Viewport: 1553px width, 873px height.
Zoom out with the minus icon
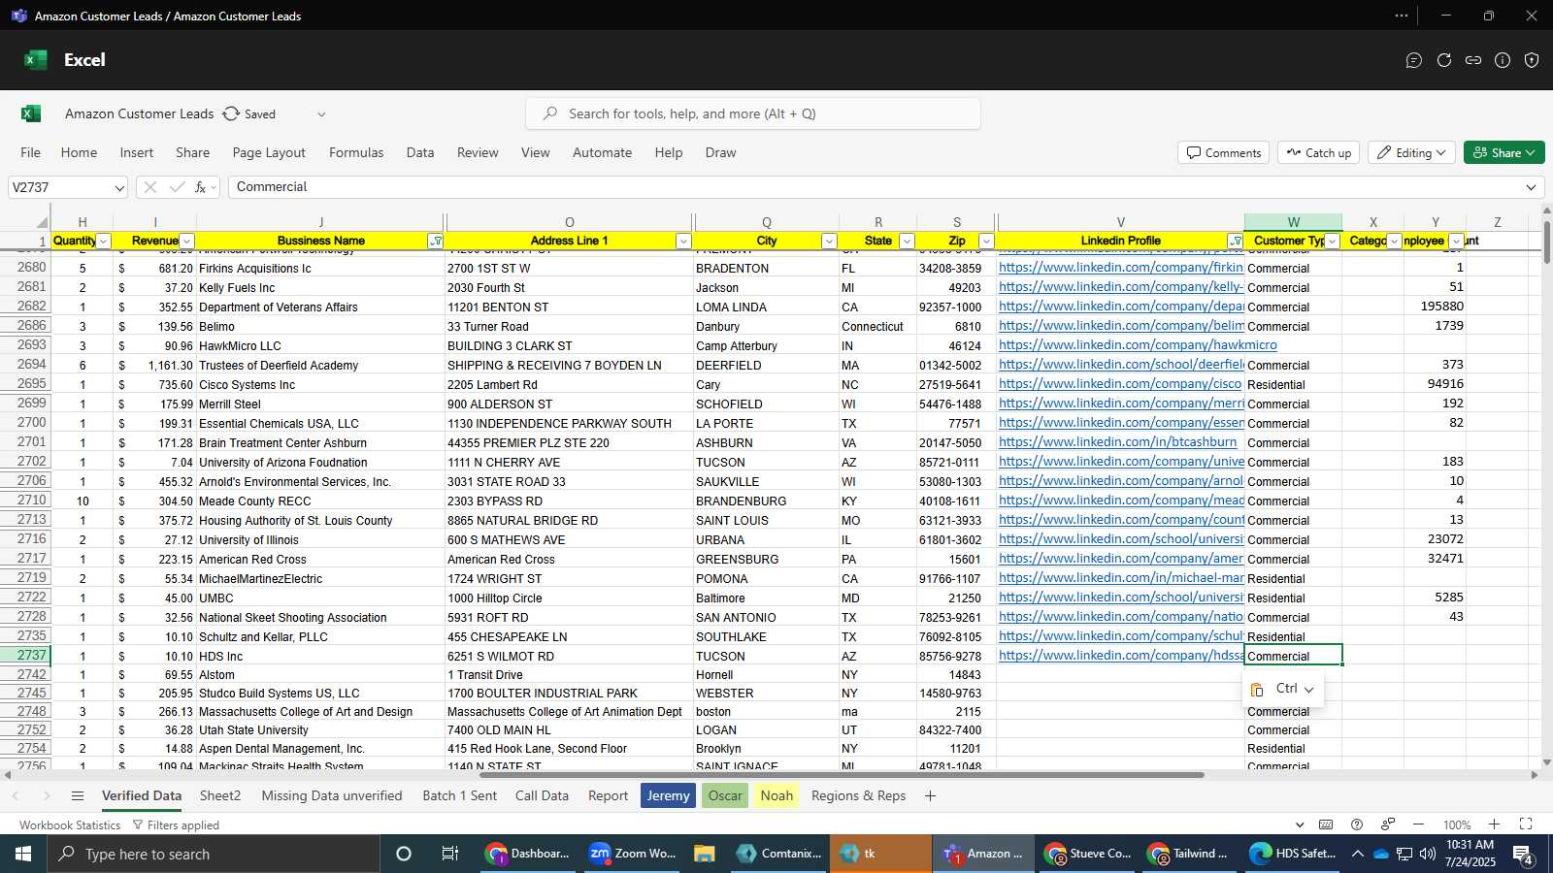1418,824
